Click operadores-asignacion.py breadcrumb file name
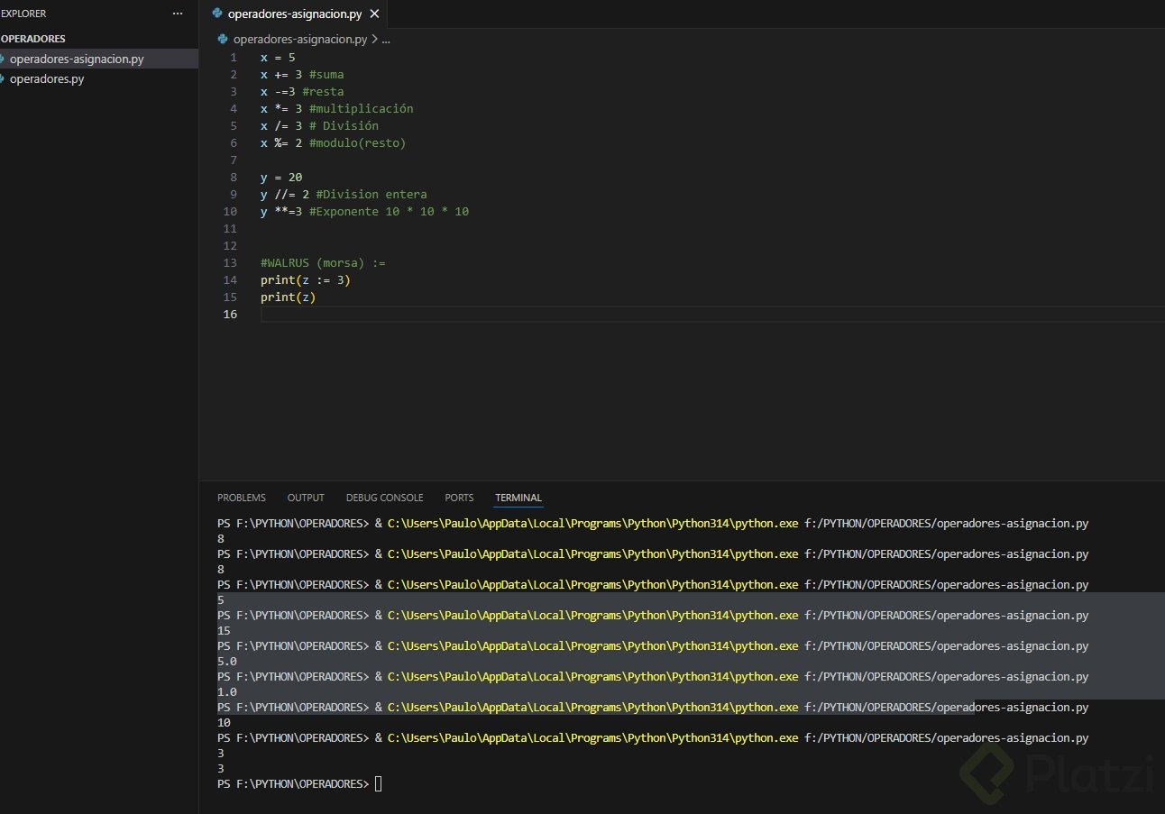Image resolution: width=1165 pixels, height=814 pixels. [299, 40]
